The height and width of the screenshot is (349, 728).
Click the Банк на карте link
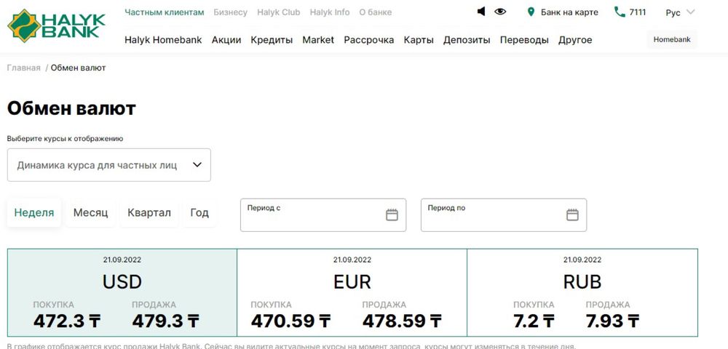(569, 12)
